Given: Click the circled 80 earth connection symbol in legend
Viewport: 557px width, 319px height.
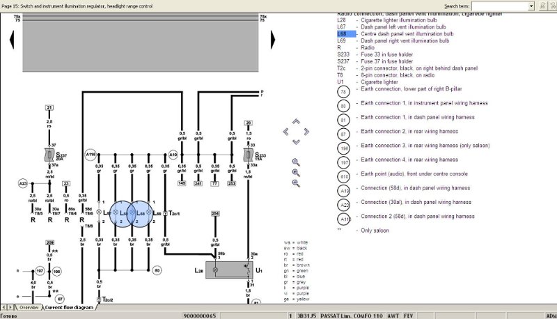Looking at the screenshot, I should 343,106.
